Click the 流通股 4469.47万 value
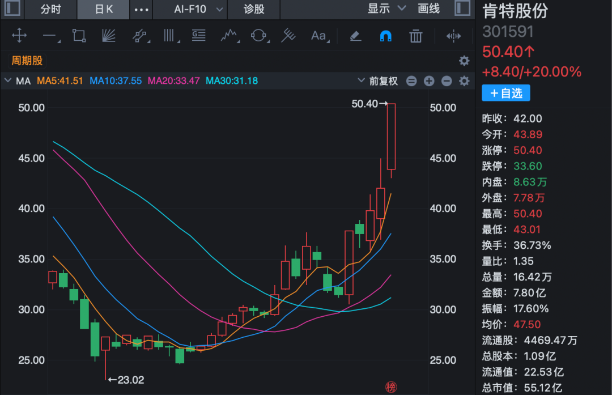 tap(550, 341)
